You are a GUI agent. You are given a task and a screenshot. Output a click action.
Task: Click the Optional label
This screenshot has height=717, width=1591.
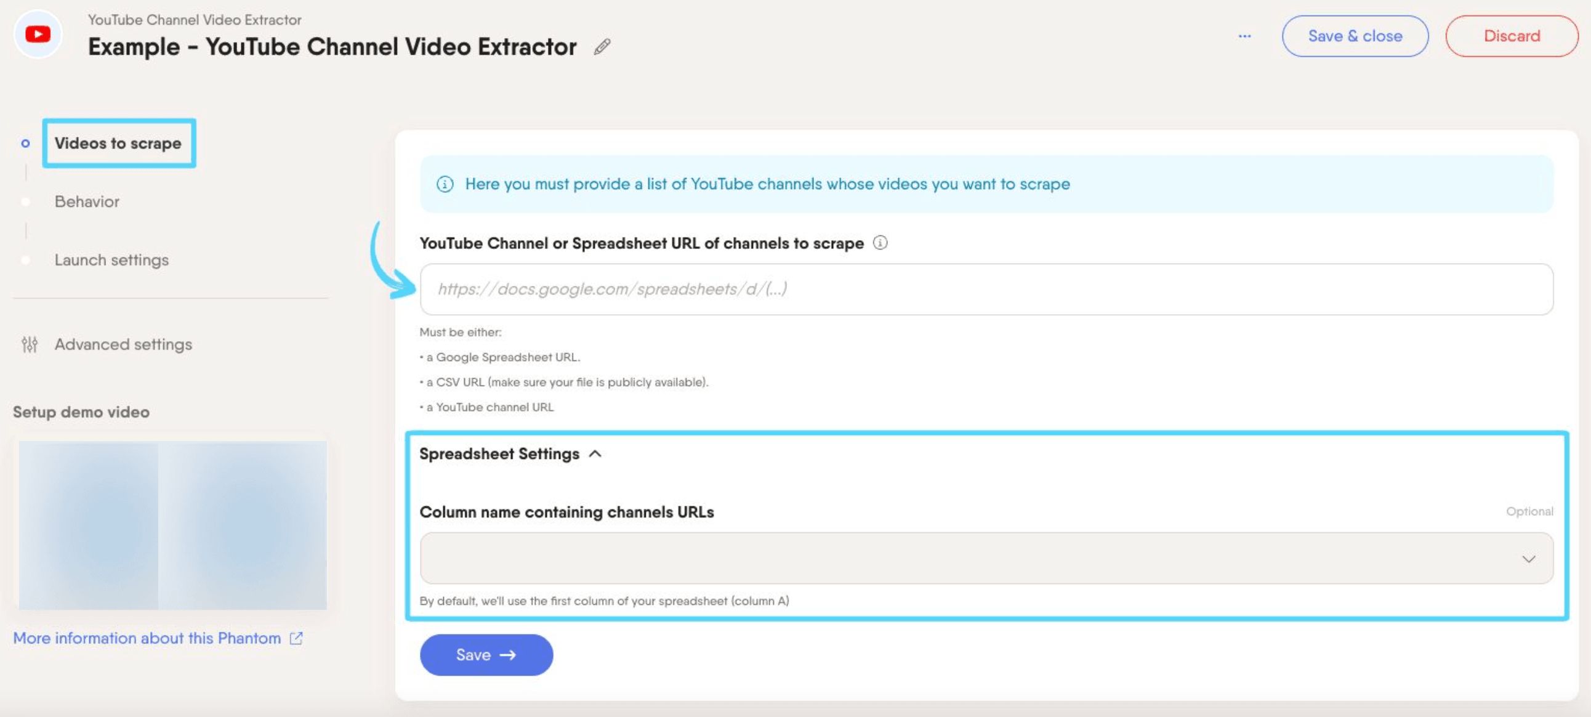(1529, 511)
